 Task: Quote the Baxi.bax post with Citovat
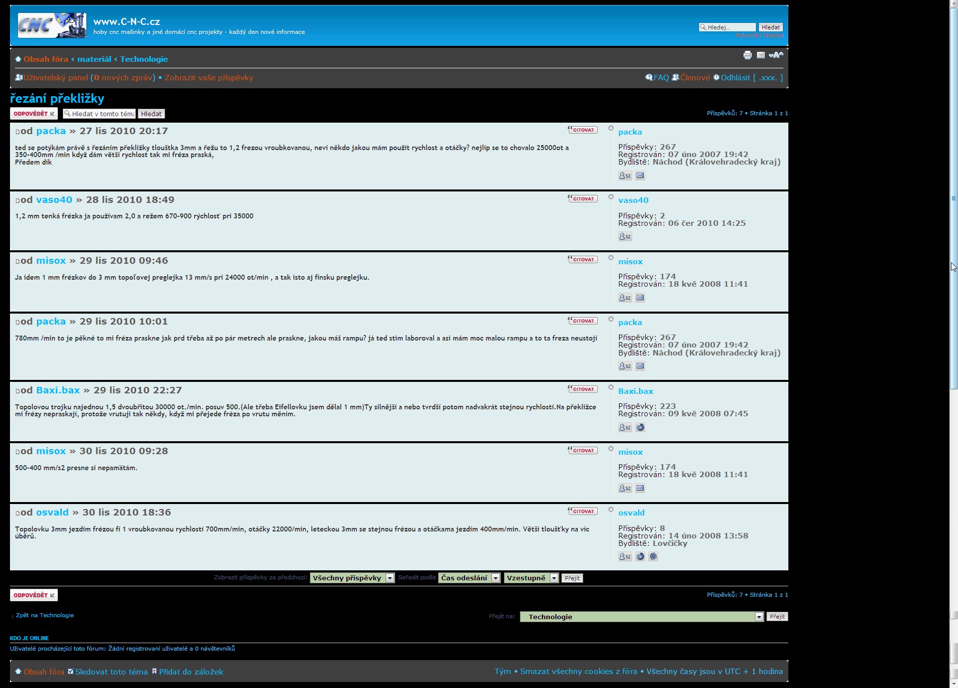582,389
